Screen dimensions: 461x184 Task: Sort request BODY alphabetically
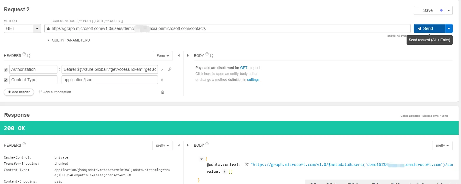click(x=212, y=56)
